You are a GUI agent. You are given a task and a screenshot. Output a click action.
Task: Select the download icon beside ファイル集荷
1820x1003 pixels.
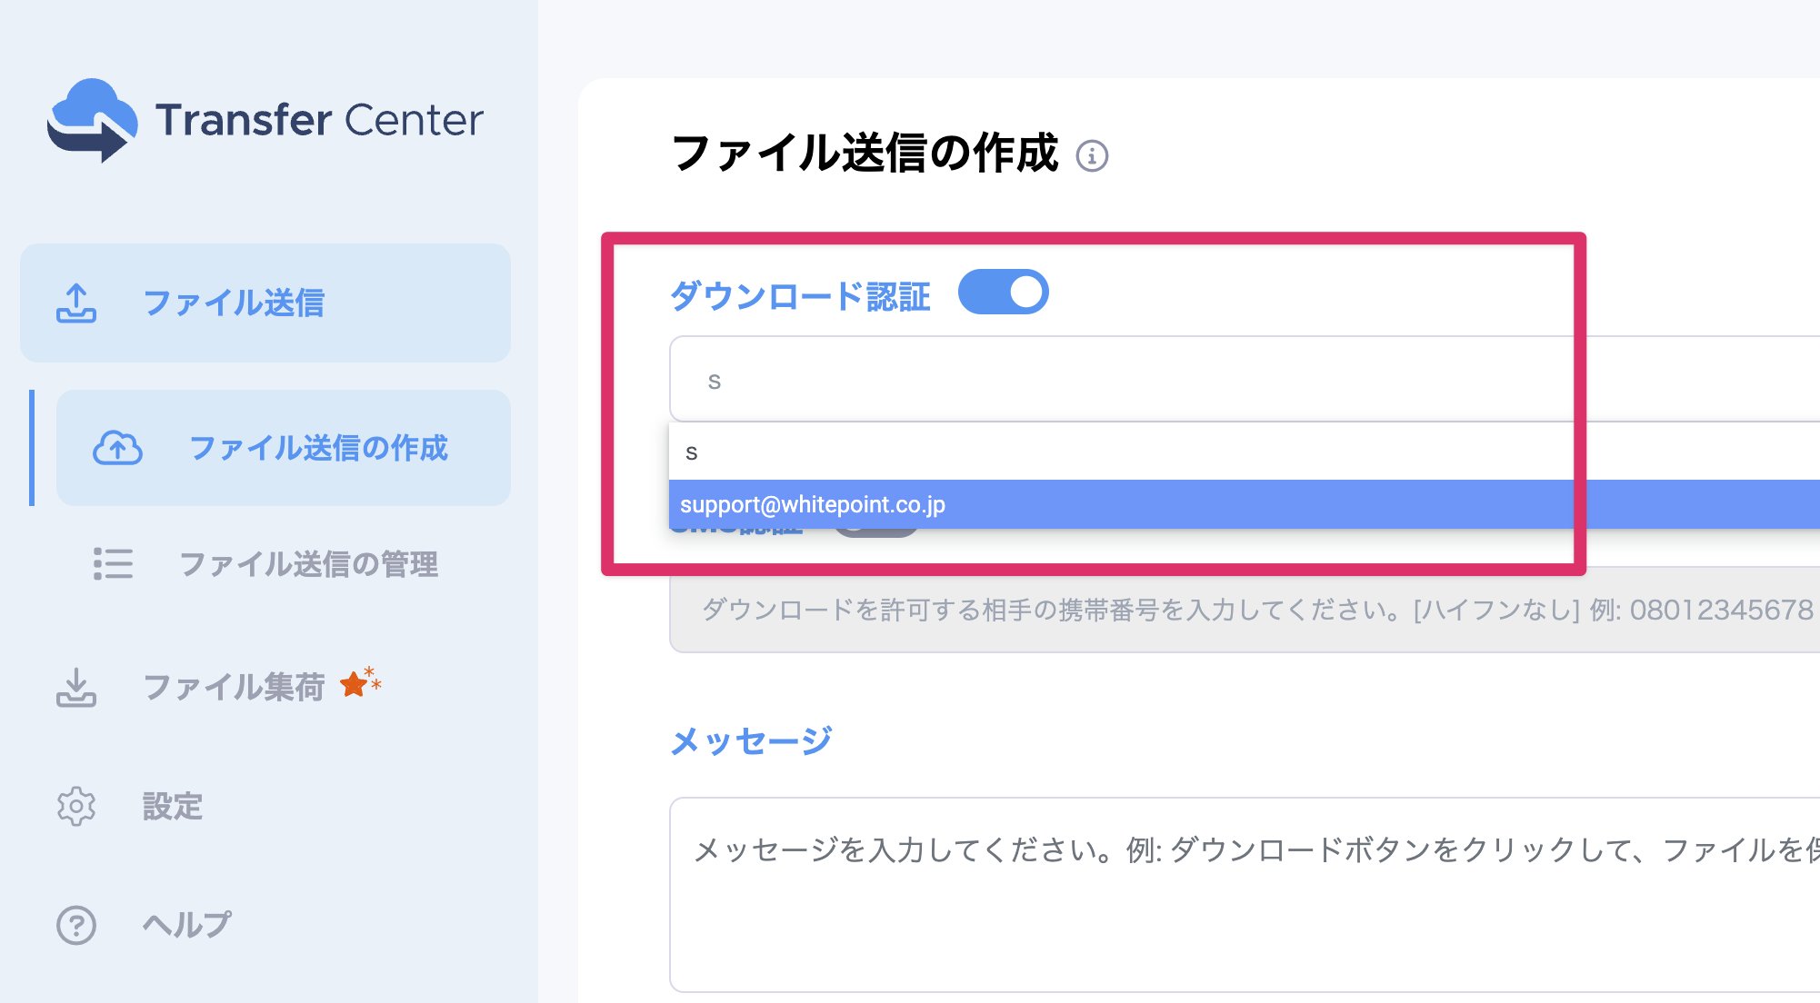click(77, 688)
